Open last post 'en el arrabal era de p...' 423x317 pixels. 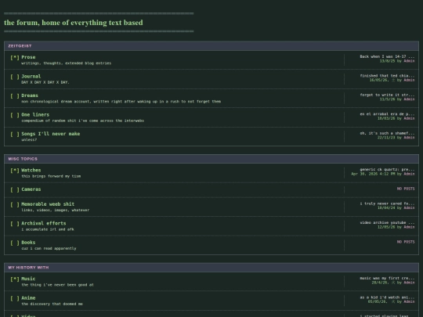(x=387, y=114)
